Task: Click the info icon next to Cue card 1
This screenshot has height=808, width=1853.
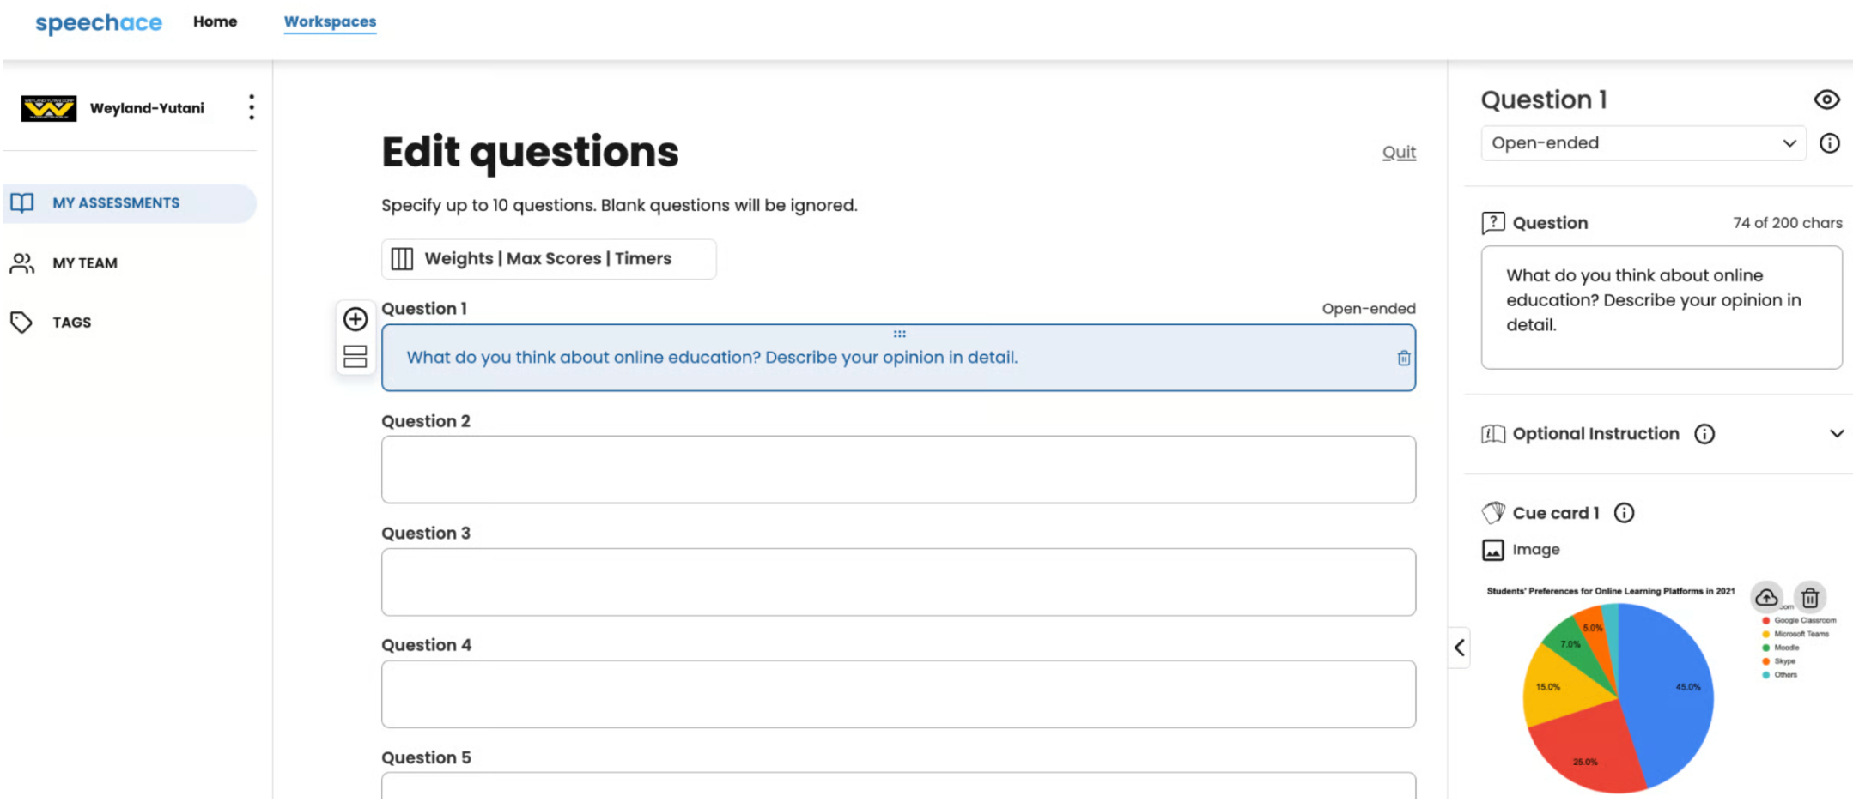Action: tap(1624, 513)
